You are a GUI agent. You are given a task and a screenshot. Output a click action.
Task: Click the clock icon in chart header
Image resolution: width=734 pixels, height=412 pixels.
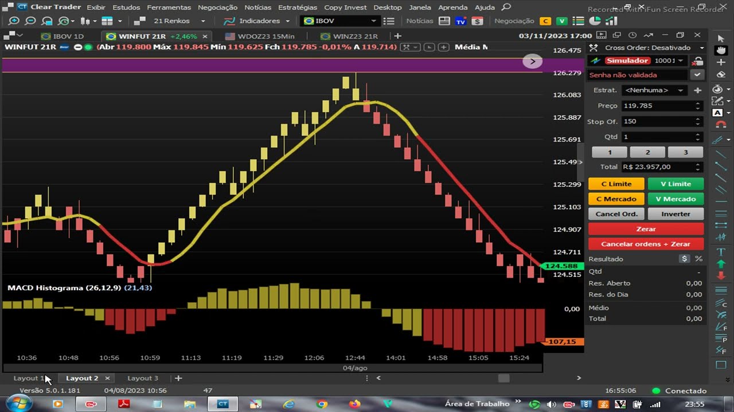[x=633, y=35]
